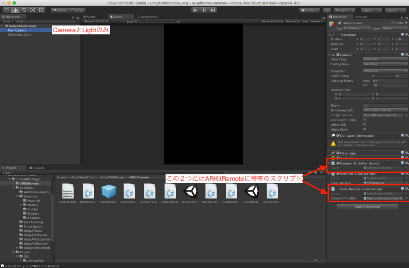Select the Rotate tool in toolbar

click(24, 10)
